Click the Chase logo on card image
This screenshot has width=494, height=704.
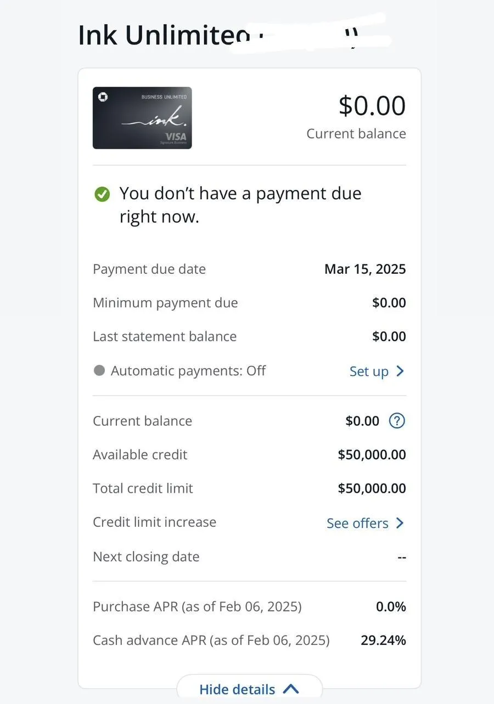click(x=103, y=97)
